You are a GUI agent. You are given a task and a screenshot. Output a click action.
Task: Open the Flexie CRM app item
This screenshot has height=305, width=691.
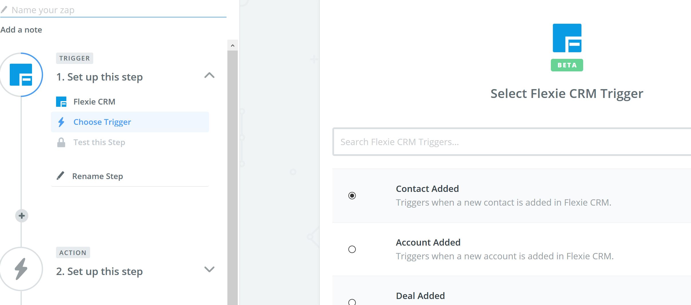[x=94, y=102]
